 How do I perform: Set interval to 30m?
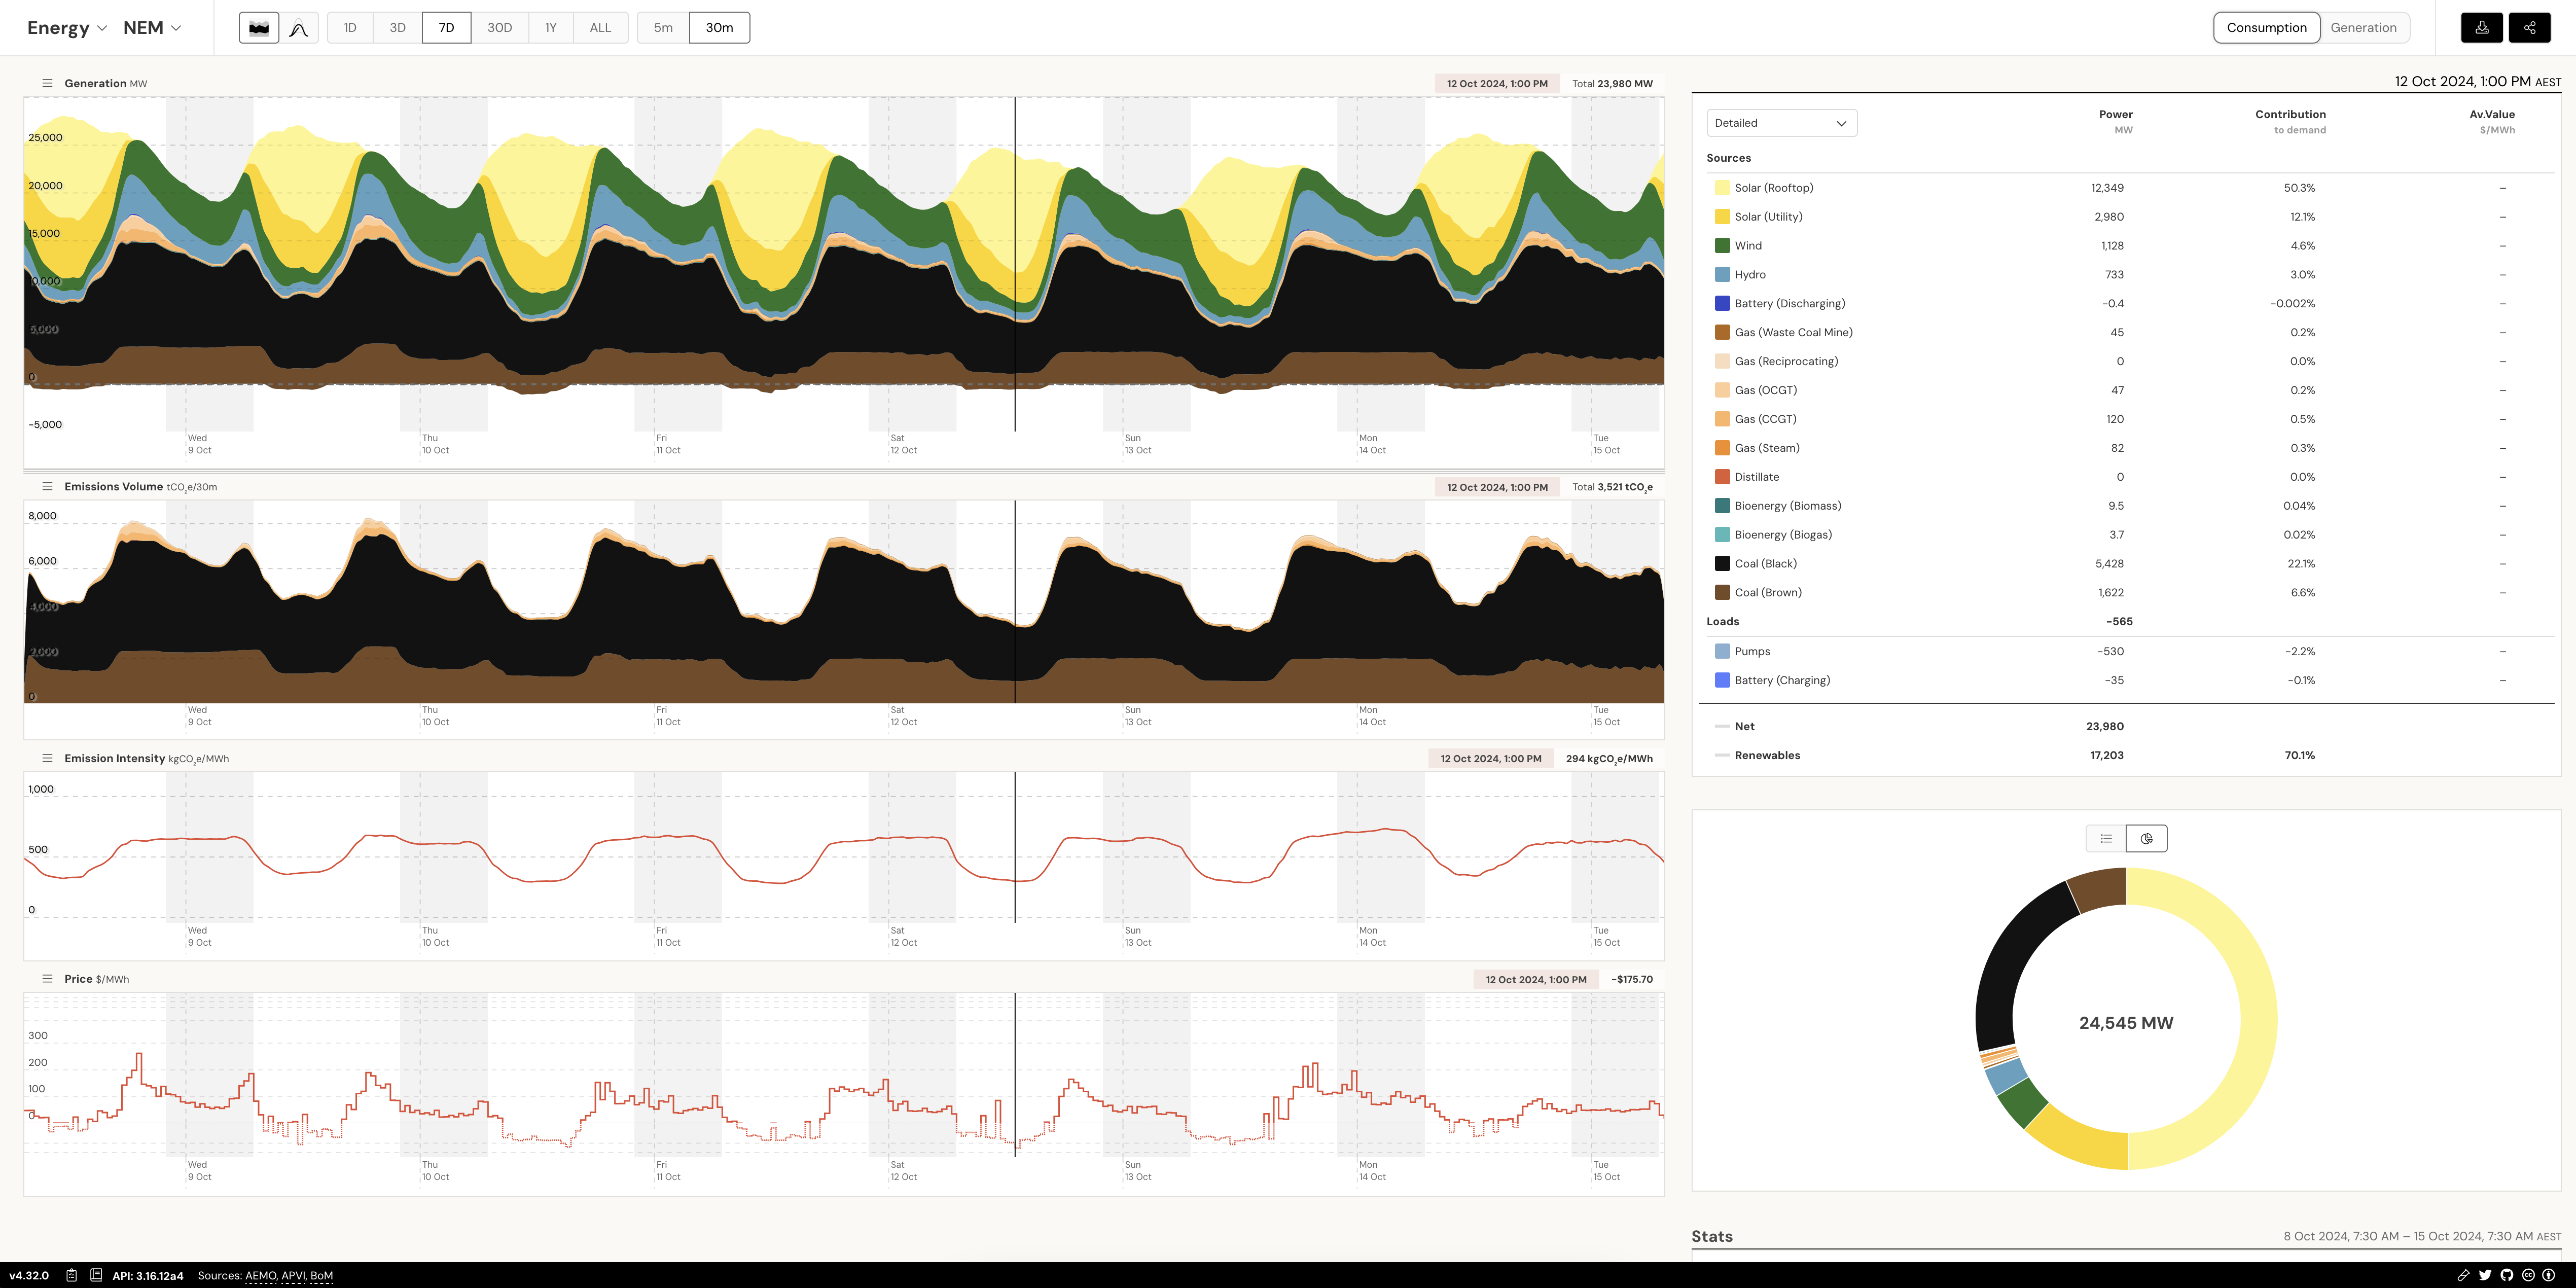click(719, 28)
